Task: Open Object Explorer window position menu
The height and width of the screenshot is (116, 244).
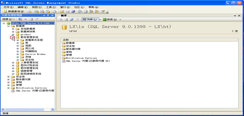Action: 44,15
